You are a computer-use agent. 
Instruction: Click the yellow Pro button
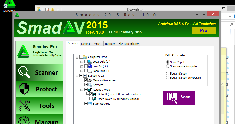(x=204, y=30)
